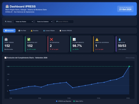The width and height of the screenshot is (139, 104).
Task: Click the '15-Set' axis label
Action: (98, 98)
